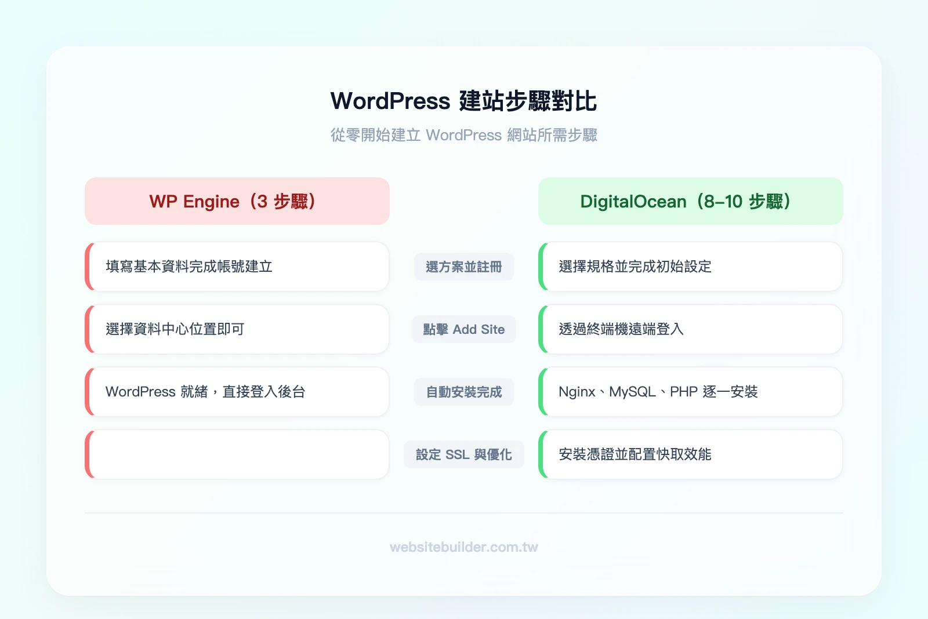Click the '選方案並註冊' step label
The width and height of the screenshot is (928, 619).
pyautogui.click(x=464, y=267)
